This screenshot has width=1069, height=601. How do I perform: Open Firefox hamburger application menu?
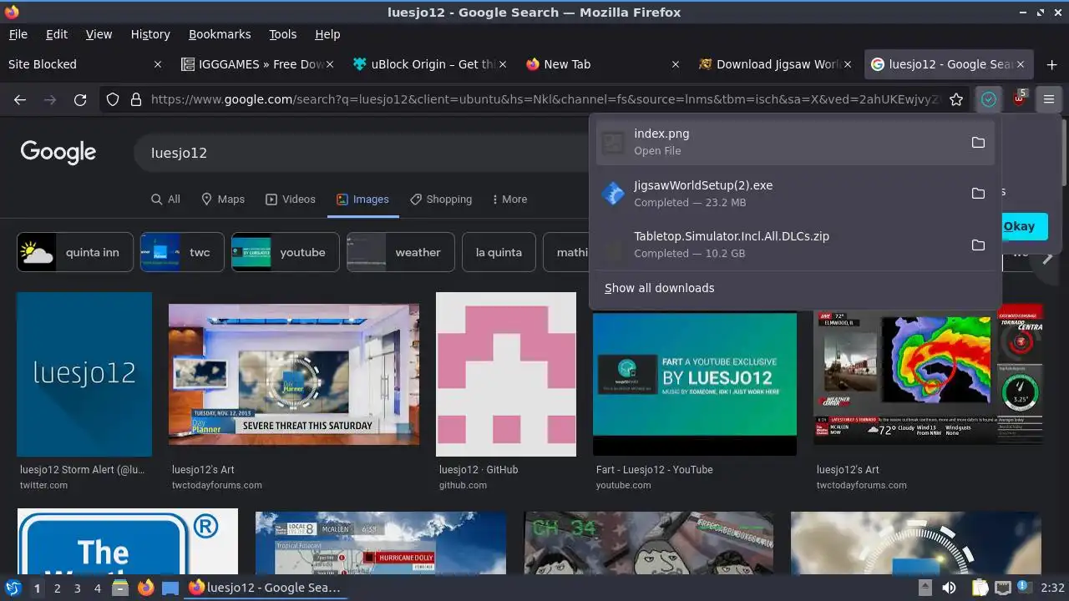point(1049,99)
